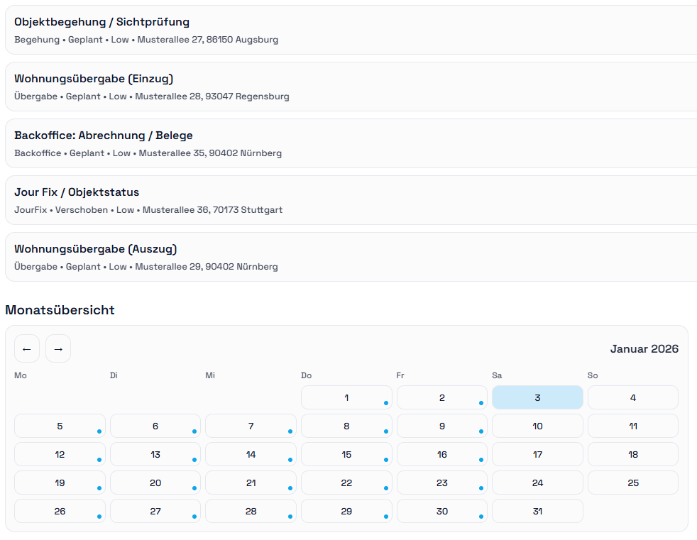Click the address 'Musterallee 27, 86150 Augsburg'
The image size is (697, 540).
point(207,40)
